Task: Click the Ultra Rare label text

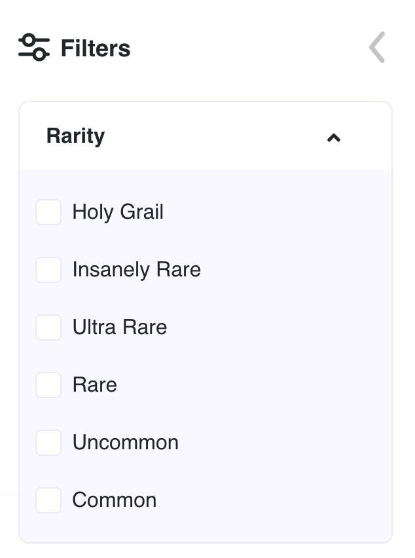Action: pyautogui.click(x=120, y=327)
